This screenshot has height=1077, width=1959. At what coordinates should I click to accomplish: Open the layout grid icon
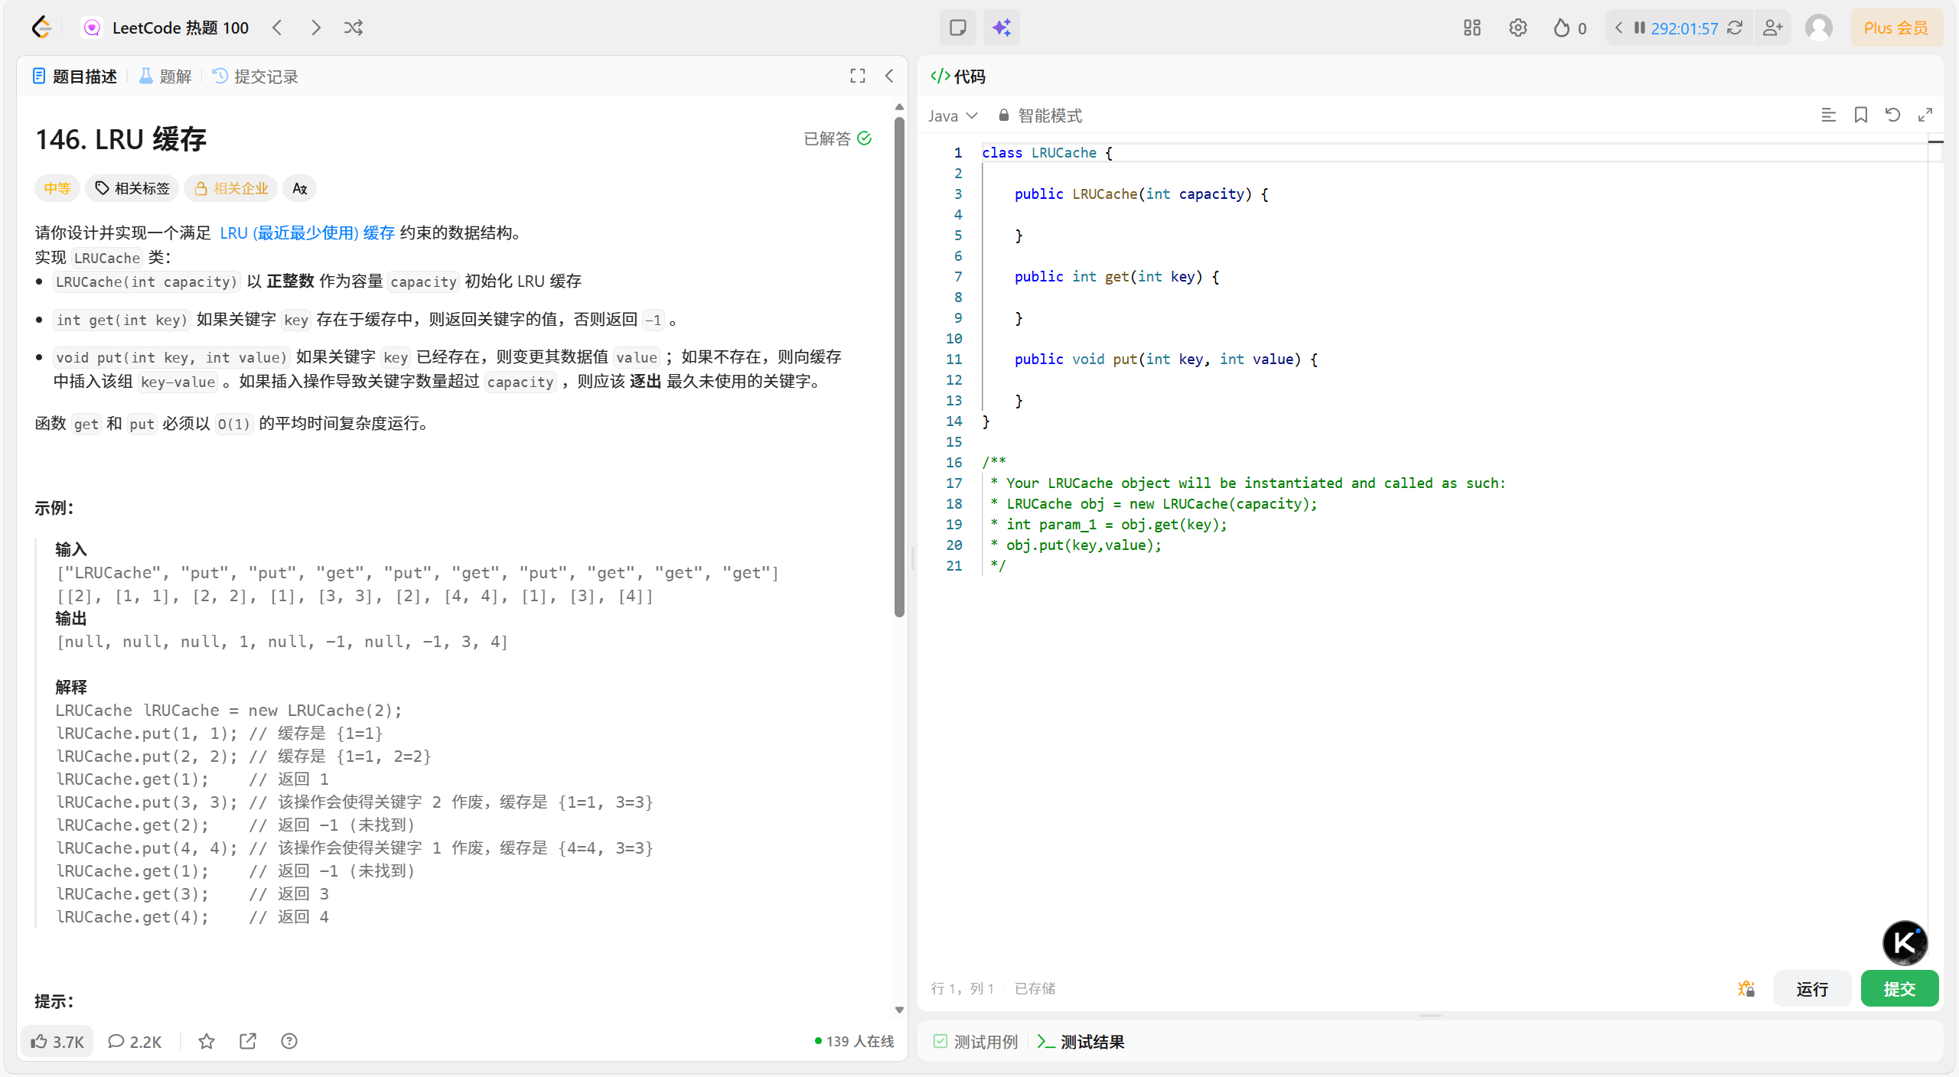click(1472, 28)
